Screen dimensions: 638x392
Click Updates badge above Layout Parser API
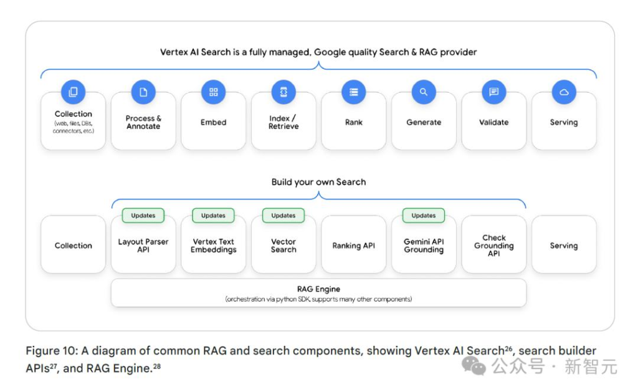(143, 216)
